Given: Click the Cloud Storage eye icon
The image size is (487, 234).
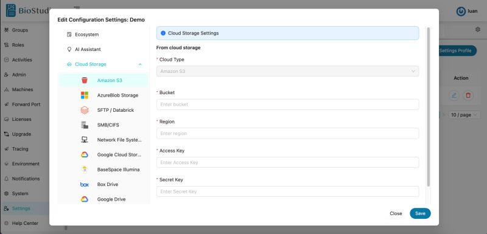Looking at the screenshot, I should pos(69,64).
